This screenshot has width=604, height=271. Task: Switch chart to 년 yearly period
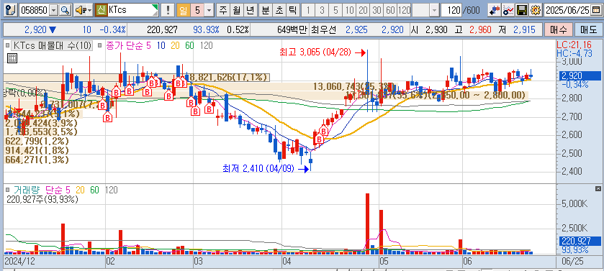point(251,10)
